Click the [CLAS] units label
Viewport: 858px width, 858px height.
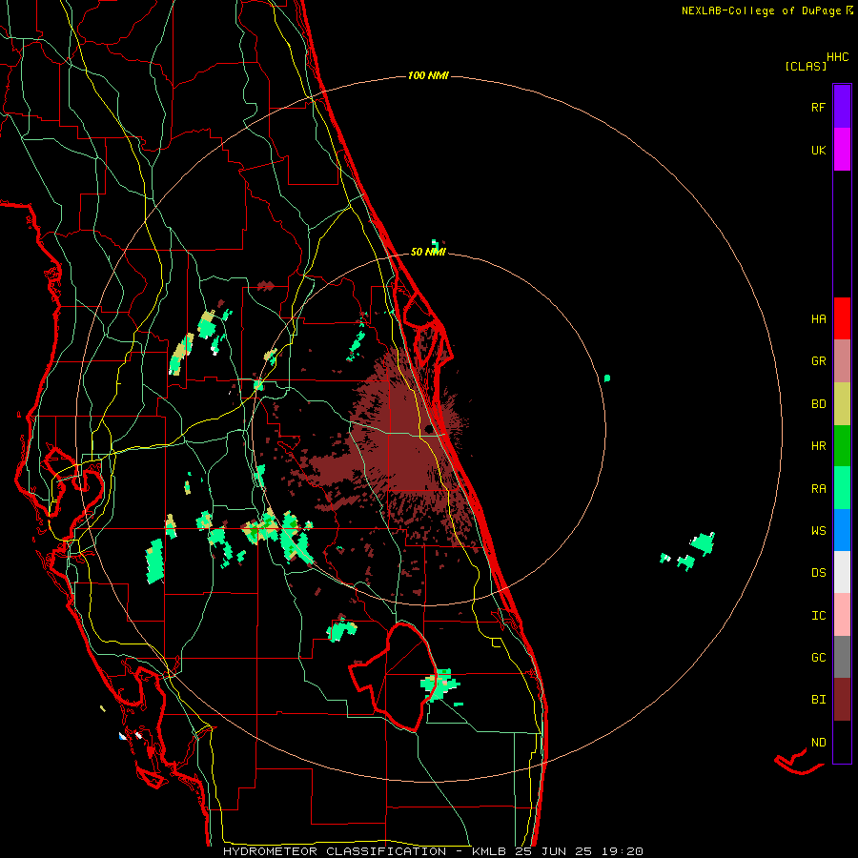click(x=806, y=66)
